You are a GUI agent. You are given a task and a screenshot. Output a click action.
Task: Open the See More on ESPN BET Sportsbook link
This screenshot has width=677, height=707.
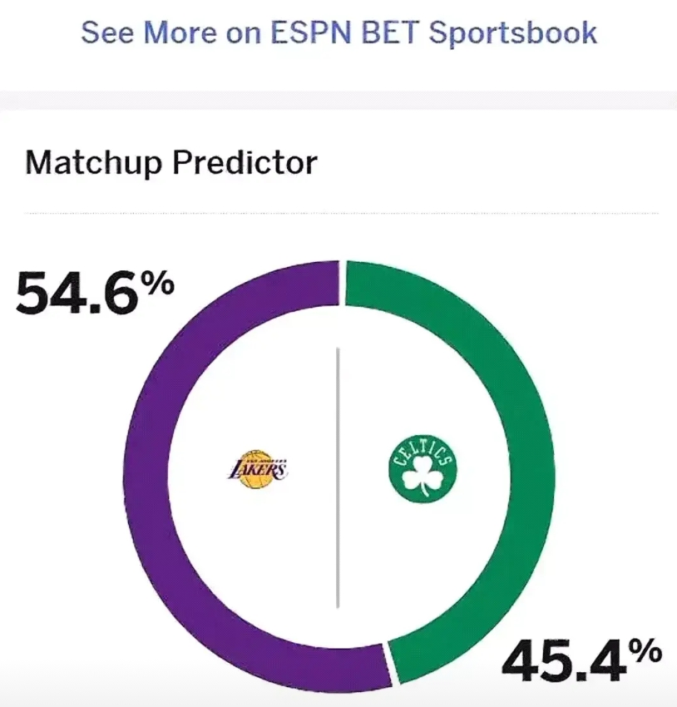click(339, 33)
